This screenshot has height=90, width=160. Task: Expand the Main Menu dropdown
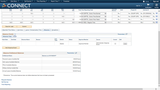click(15, 1)
